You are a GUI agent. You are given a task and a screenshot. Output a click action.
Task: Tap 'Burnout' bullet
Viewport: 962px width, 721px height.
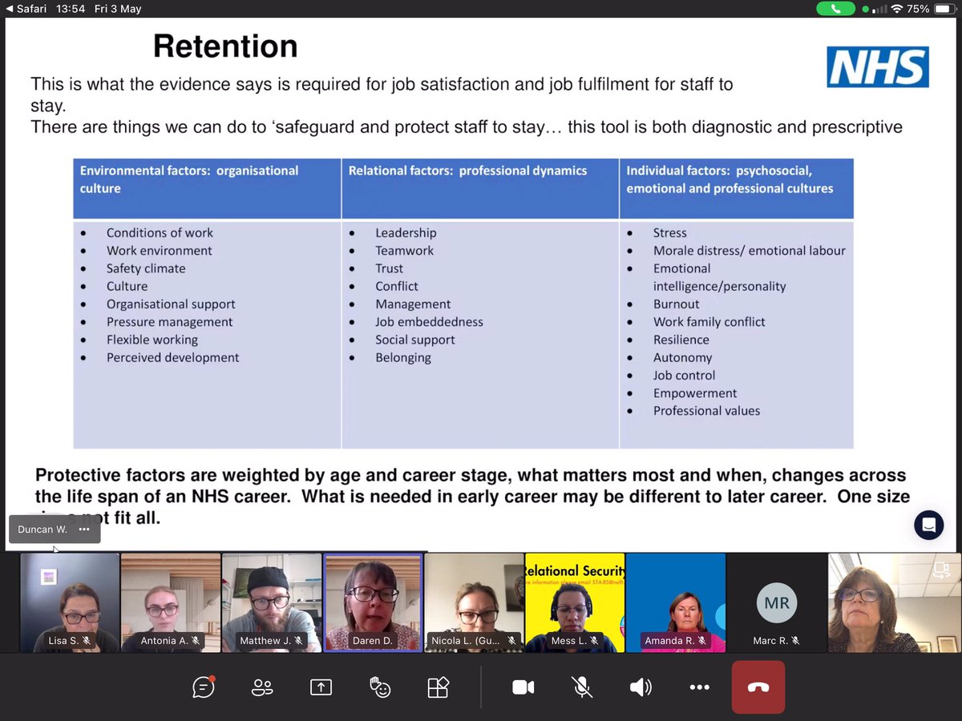pyautogui.click(x=677, y=304)
